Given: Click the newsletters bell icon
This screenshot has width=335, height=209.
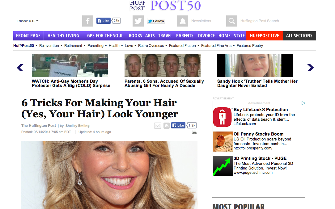Looking at the screenshot, I should coord(183,21).
